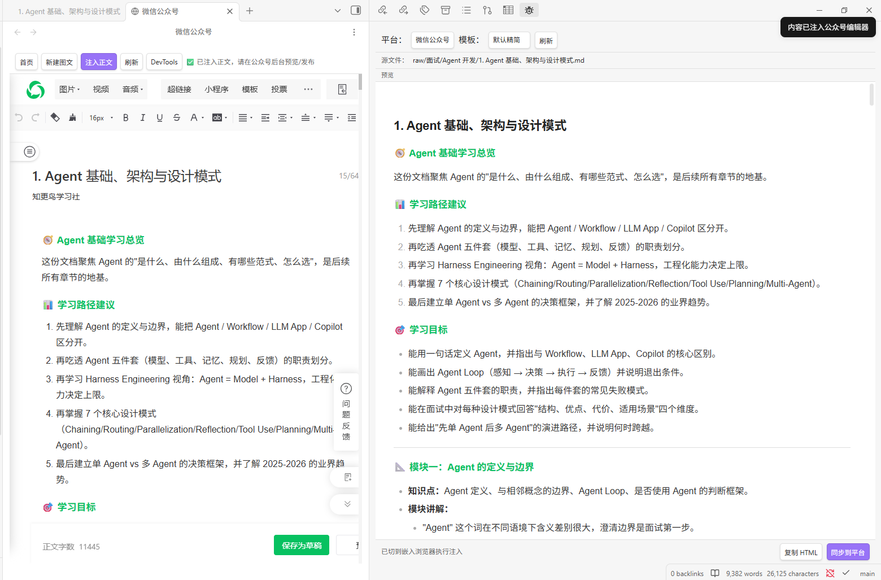Navigate forward in embedded browser

click(34, 32)
